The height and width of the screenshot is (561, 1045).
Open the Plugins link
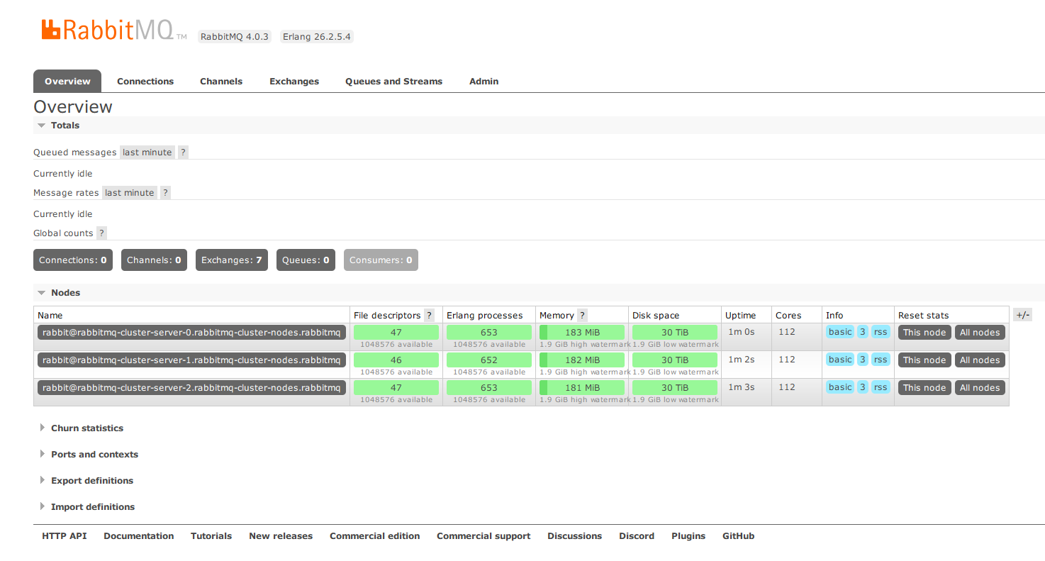coord(688,536)
